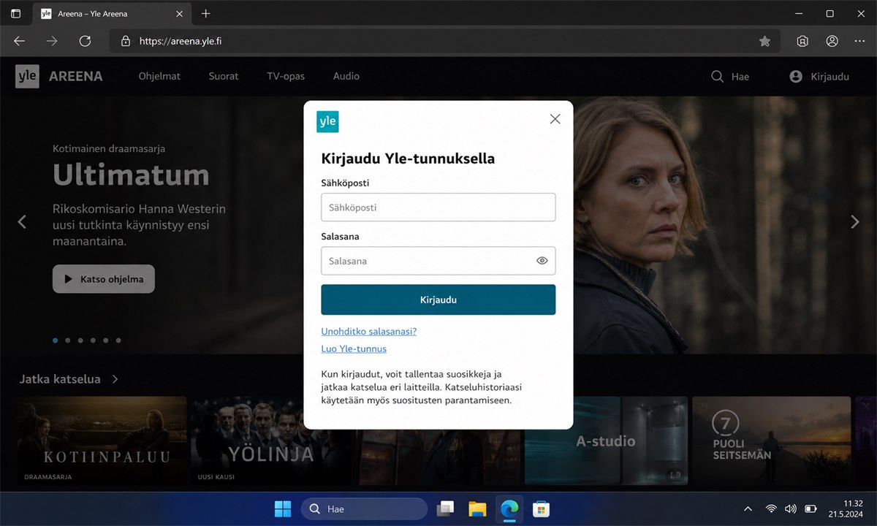Open Luo Yle-tunnus link
877x526 pixels.
(x=354, y=348)
